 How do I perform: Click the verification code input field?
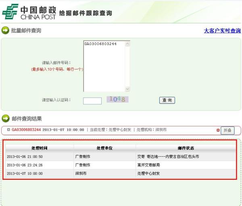point(92,101)
